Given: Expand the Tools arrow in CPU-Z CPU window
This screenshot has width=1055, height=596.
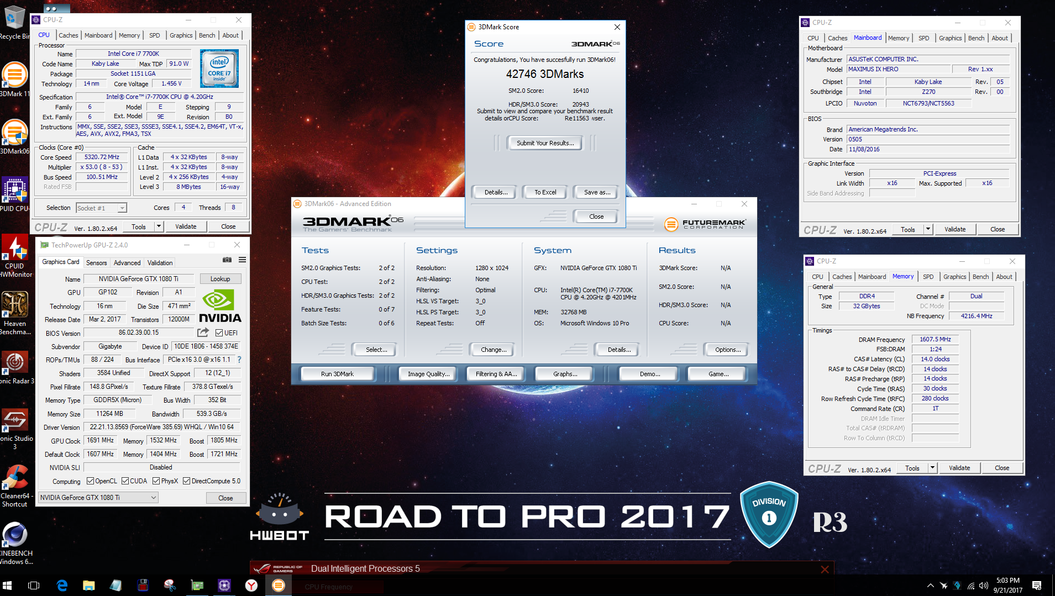Looking at the screenshot, I should [x=159, y=226].
